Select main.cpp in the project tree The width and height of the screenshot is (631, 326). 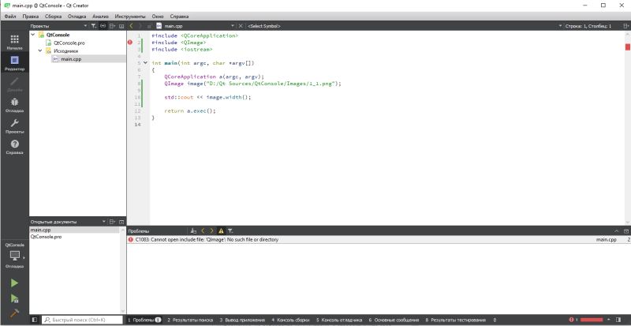(x=71, y=59)
